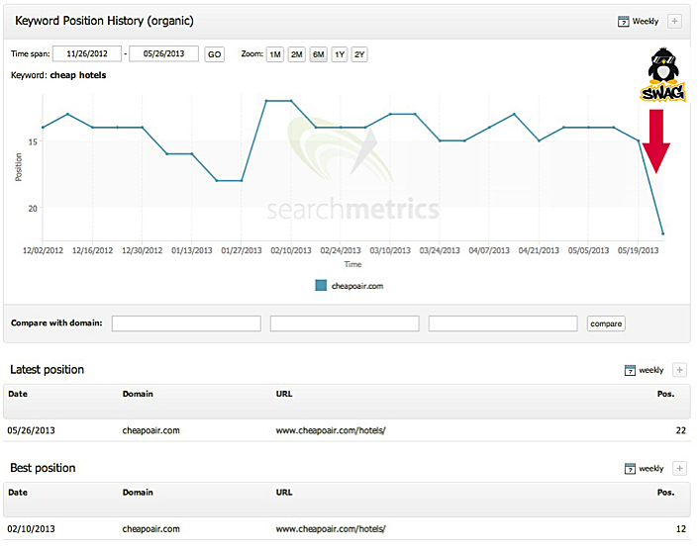Click the 12/02/2012 axis date label
The image size is (699, 551).
(x=43, y=250)
